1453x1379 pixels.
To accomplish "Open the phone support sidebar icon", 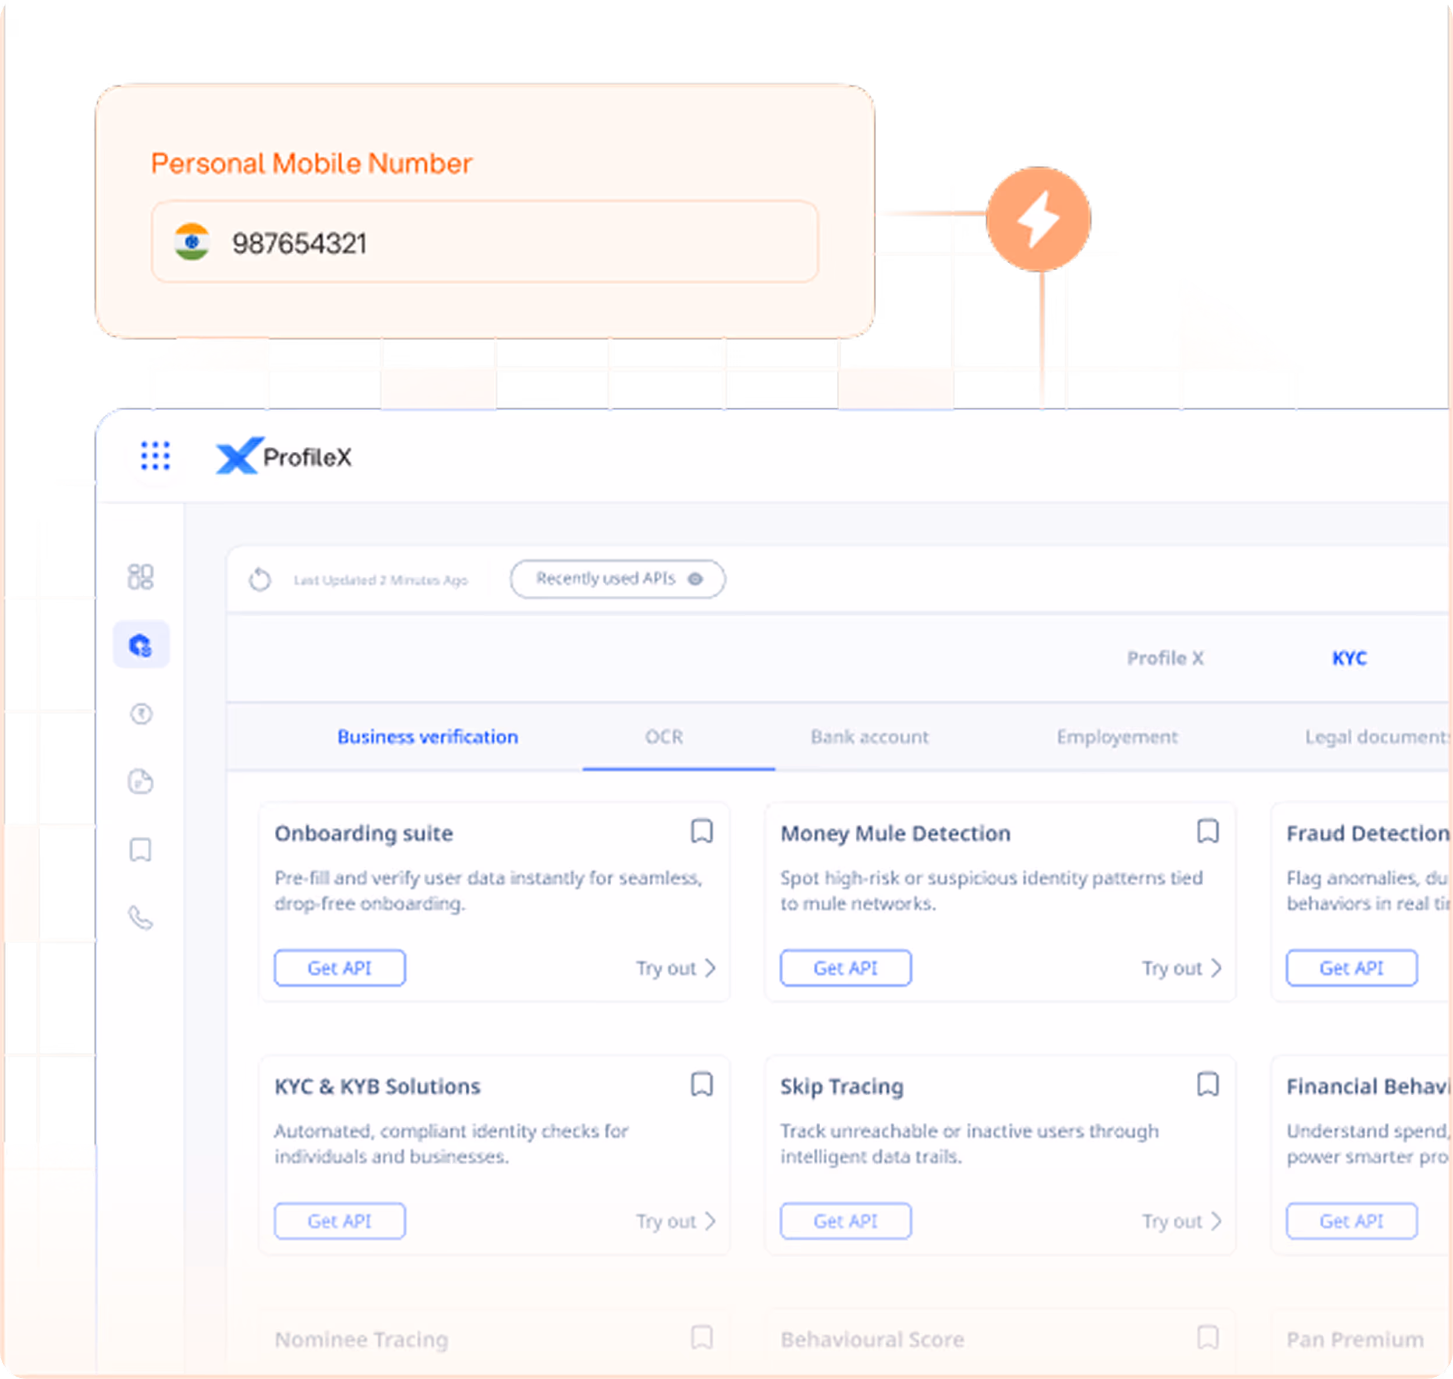I will [x=140, y=918].
